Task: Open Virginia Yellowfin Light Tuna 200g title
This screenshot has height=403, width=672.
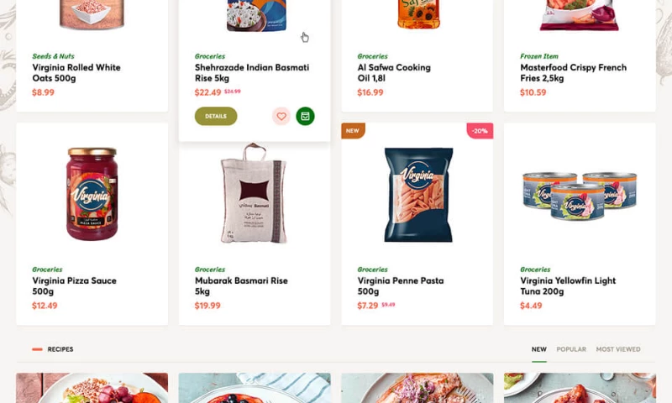Action: [x=567, y=286]
